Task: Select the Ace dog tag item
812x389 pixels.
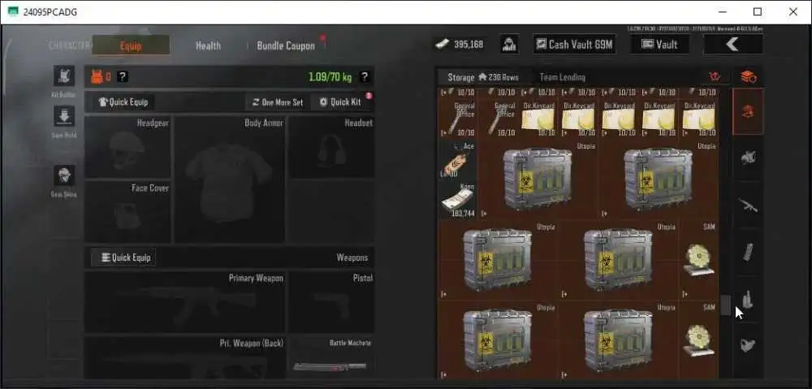Action: (456, 160)
